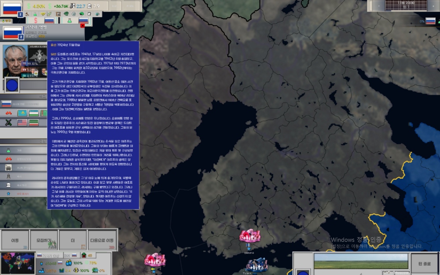This screenshot has width=440, height=275.
Task: Click the blue circle below portrait
Action: [x=12, y=85]
